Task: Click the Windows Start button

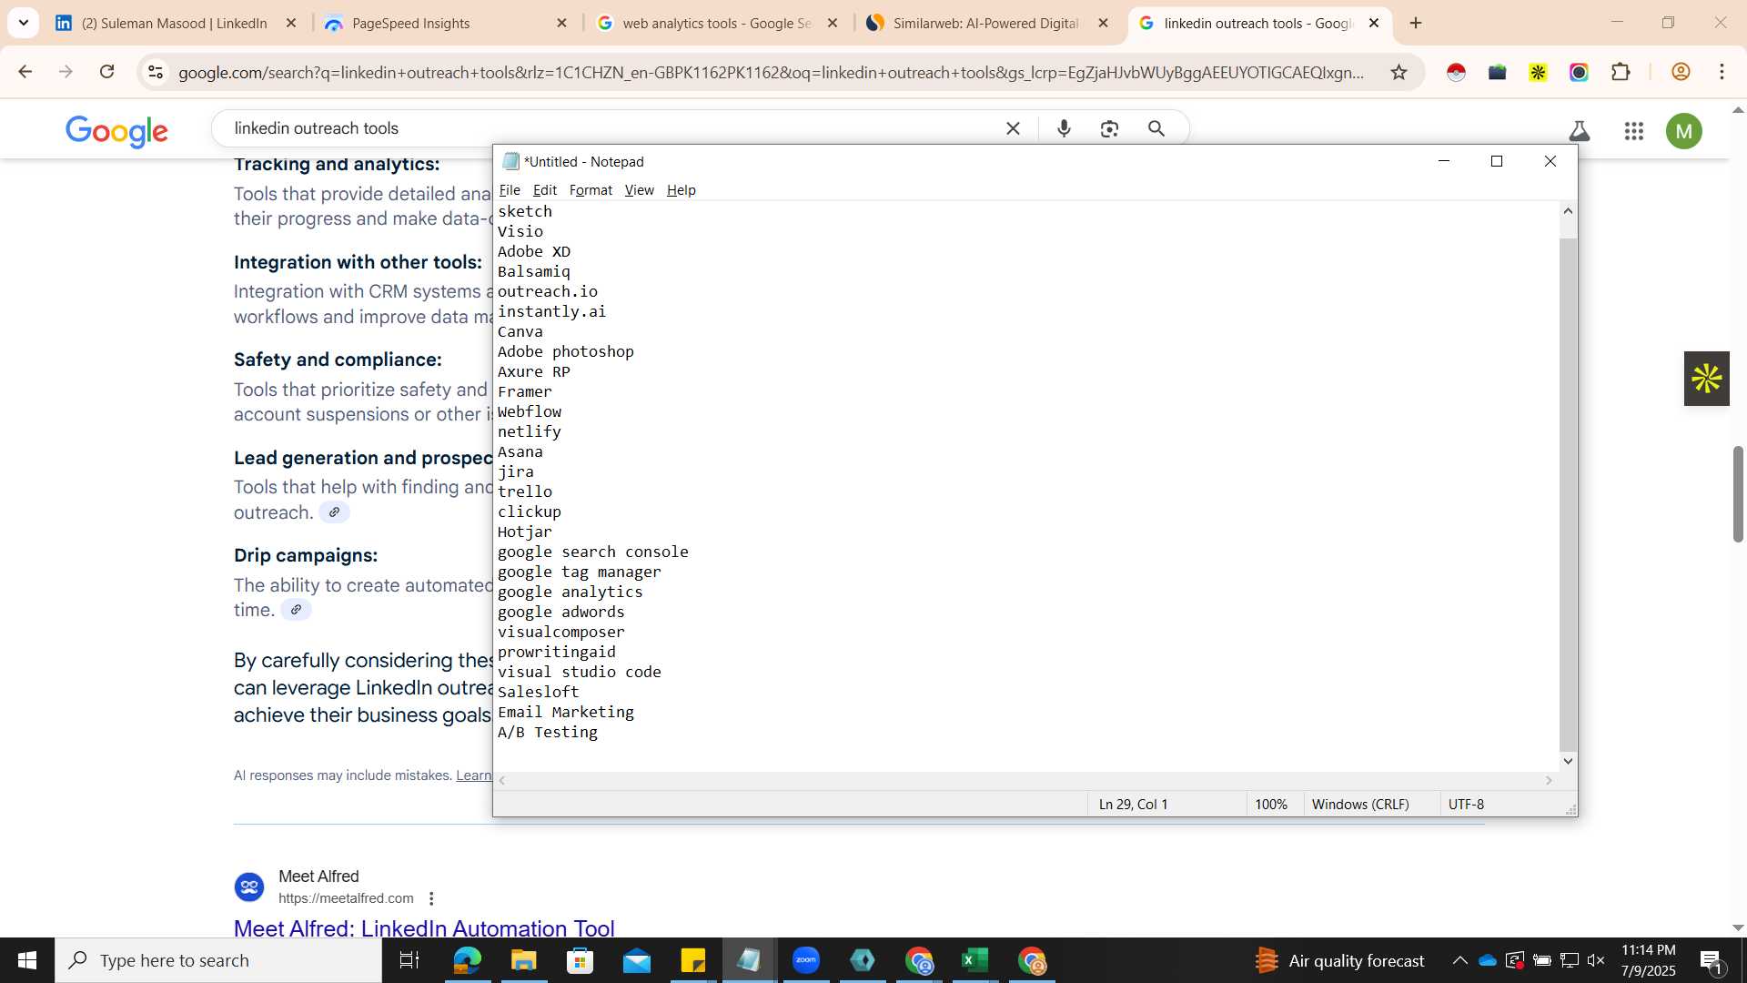Action: pos(27,960)
